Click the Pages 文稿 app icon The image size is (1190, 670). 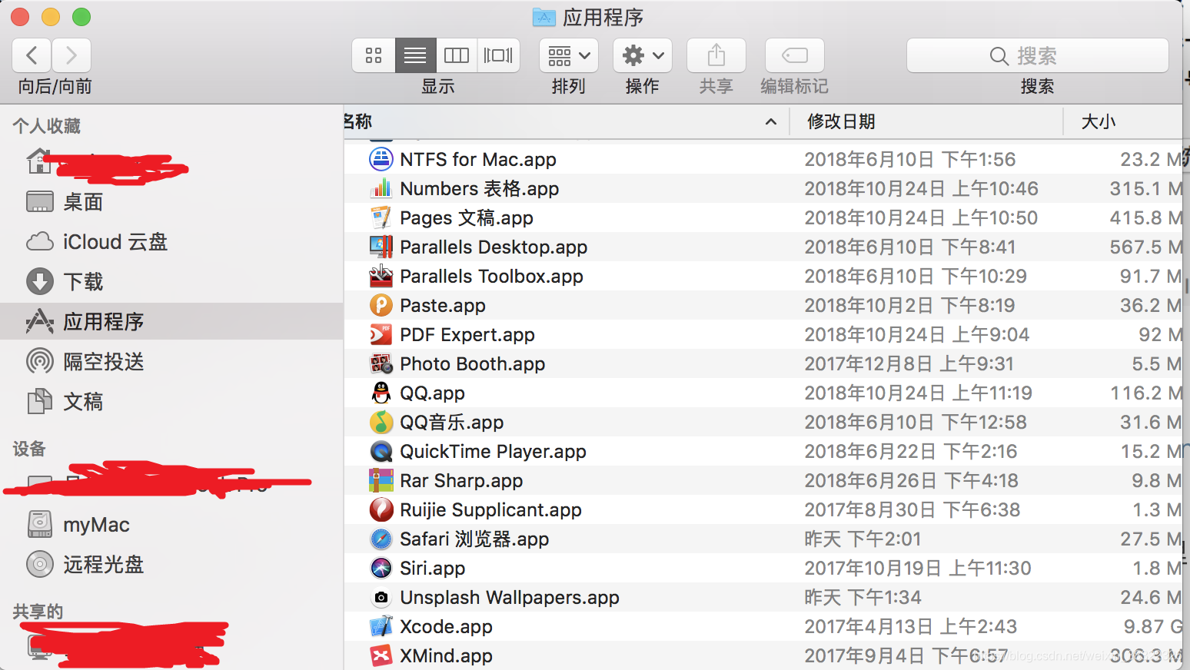click(x=381, y=217)
